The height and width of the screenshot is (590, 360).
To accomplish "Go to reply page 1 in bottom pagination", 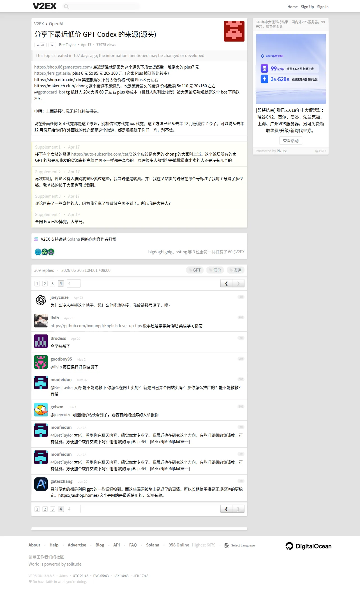I will point(37,509).
